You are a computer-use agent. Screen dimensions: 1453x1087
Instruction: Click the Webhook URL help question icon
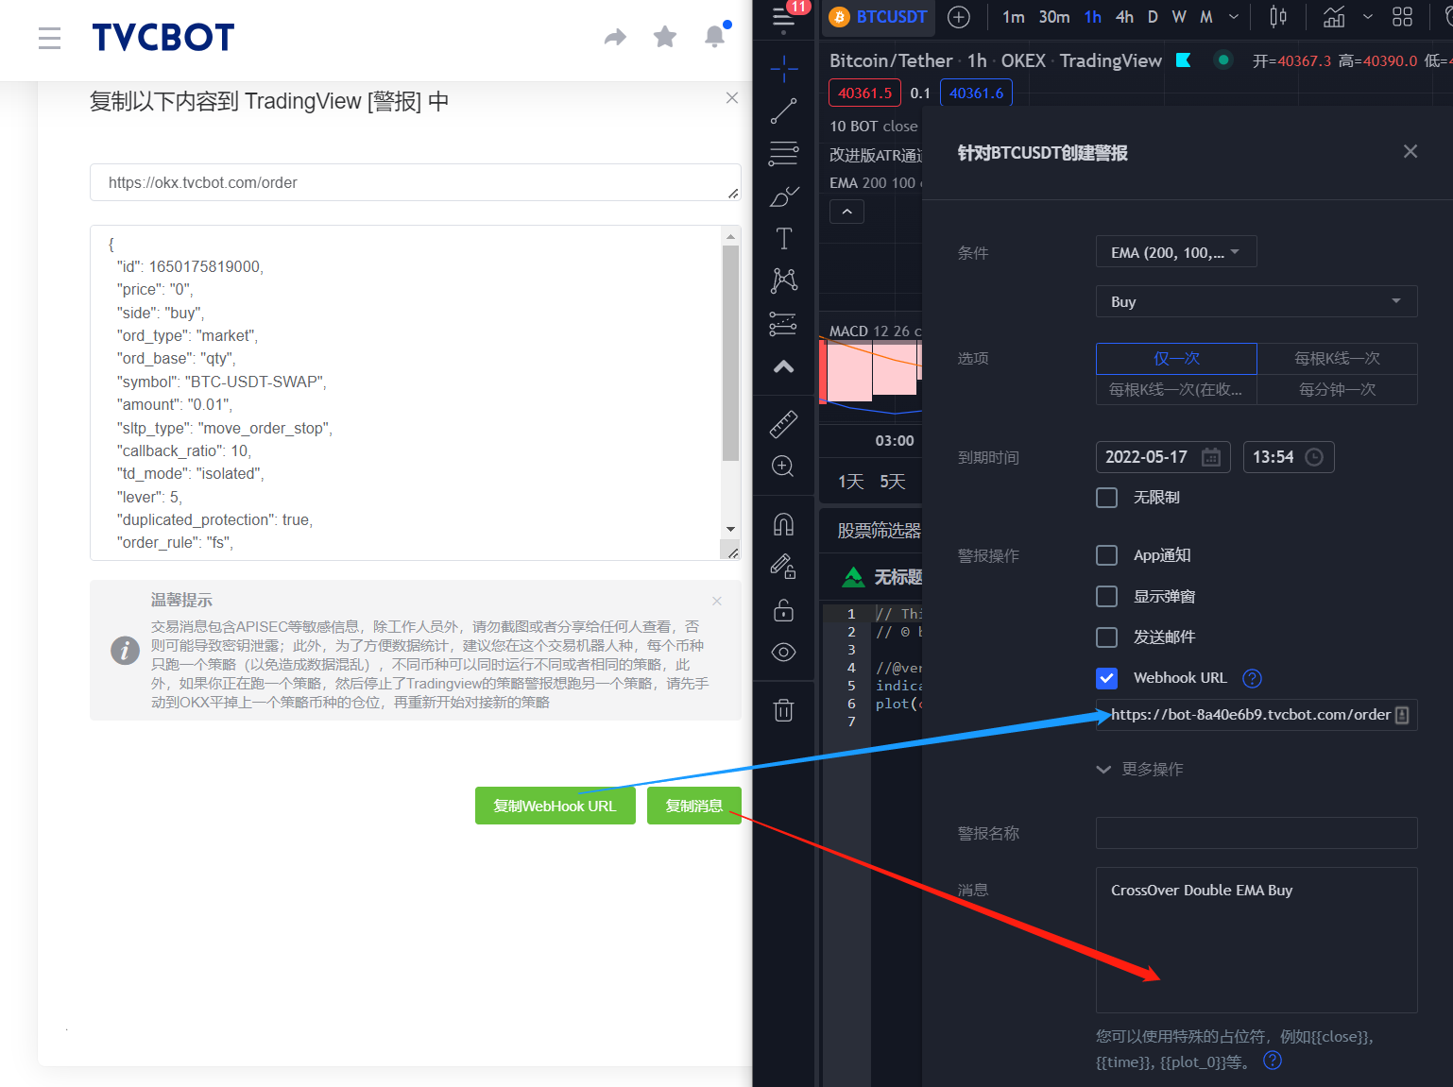pyautogui.click(x=1252, y=678)
